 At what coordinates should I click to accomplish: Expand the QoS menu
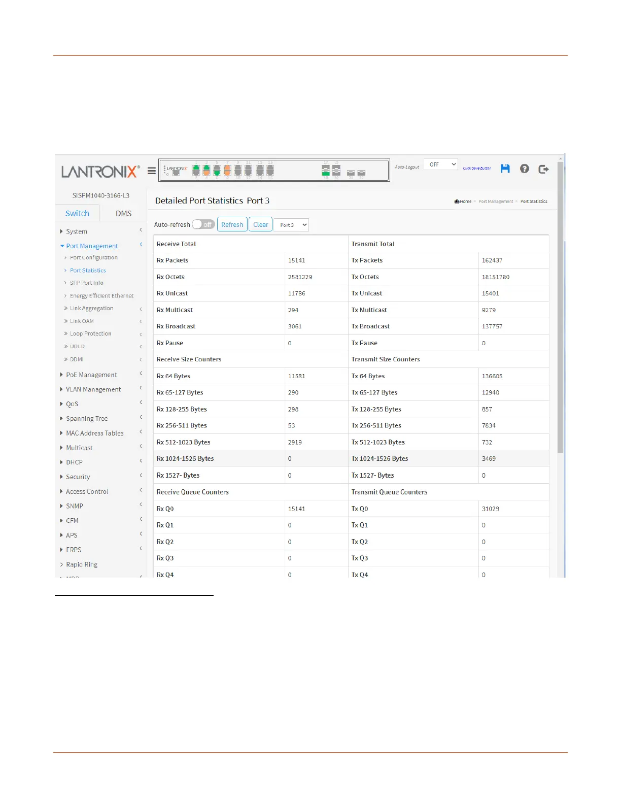[72, 404]
